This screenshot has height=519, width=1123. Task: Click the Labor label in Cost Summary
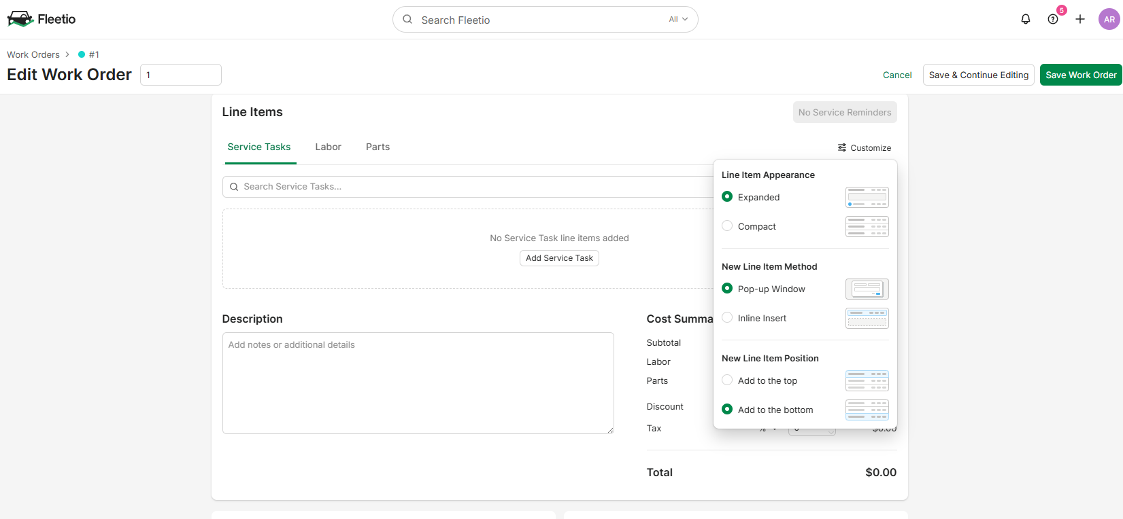pos(658,362)
